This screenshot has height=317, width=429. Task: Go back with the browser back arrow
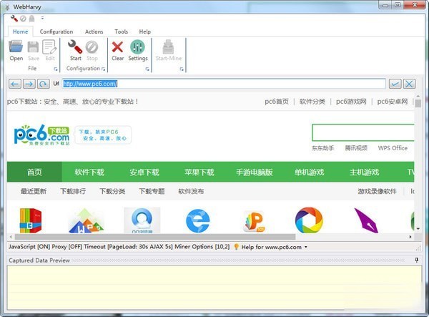pos(15,84)
